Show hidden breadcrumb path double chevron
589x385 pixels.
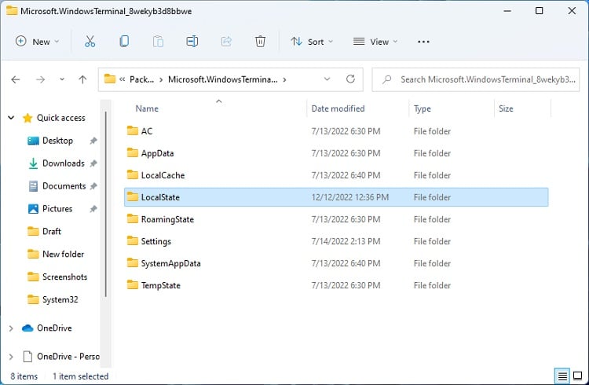[122, 79]
